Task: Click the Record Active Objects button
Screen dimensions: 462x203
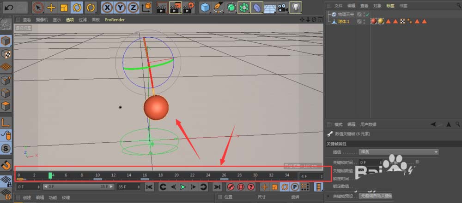Action: (231, 187)
